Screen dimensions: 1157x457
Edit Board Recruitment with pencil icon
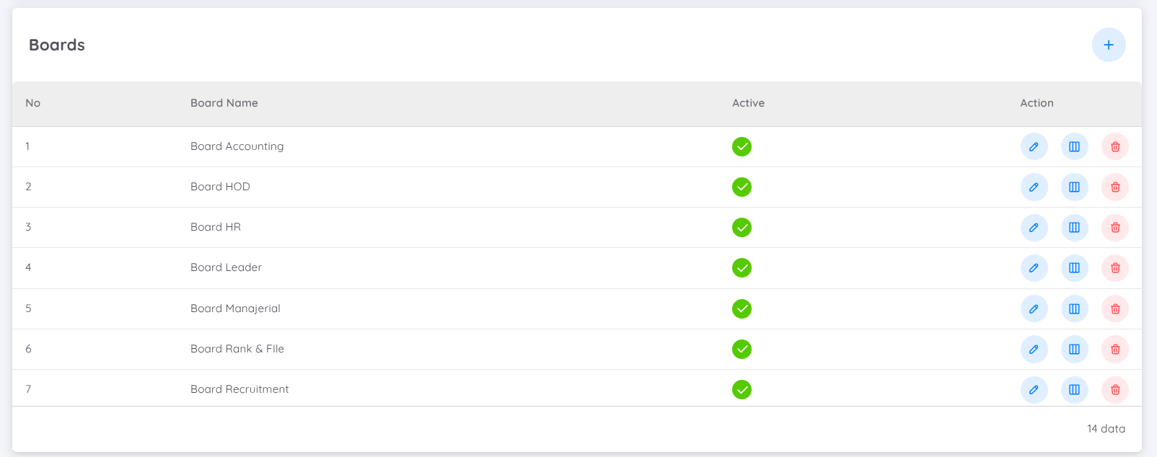click(x=1034, y=390)
